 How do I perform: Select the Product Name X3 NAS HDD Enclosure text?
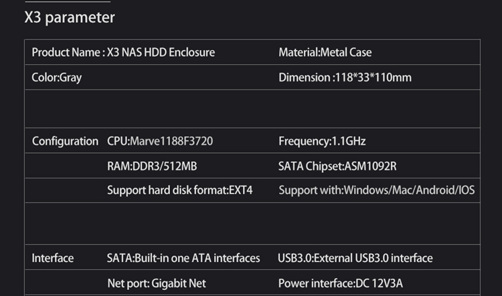click(x=123, y=52)
